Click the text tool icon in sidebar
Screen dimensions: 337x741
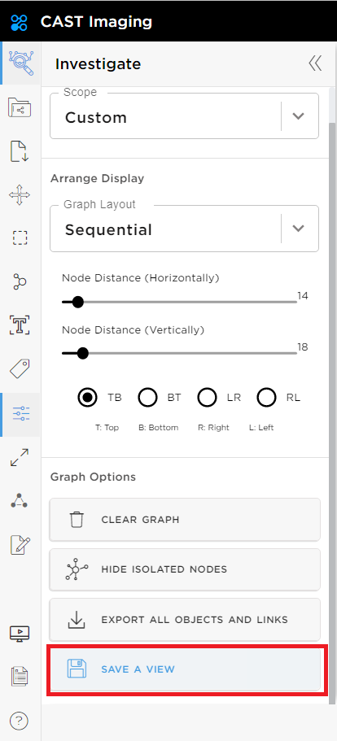click(20, 325)
